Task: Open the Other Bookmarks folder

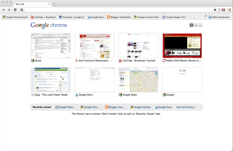Action: (x=219, y=17)
